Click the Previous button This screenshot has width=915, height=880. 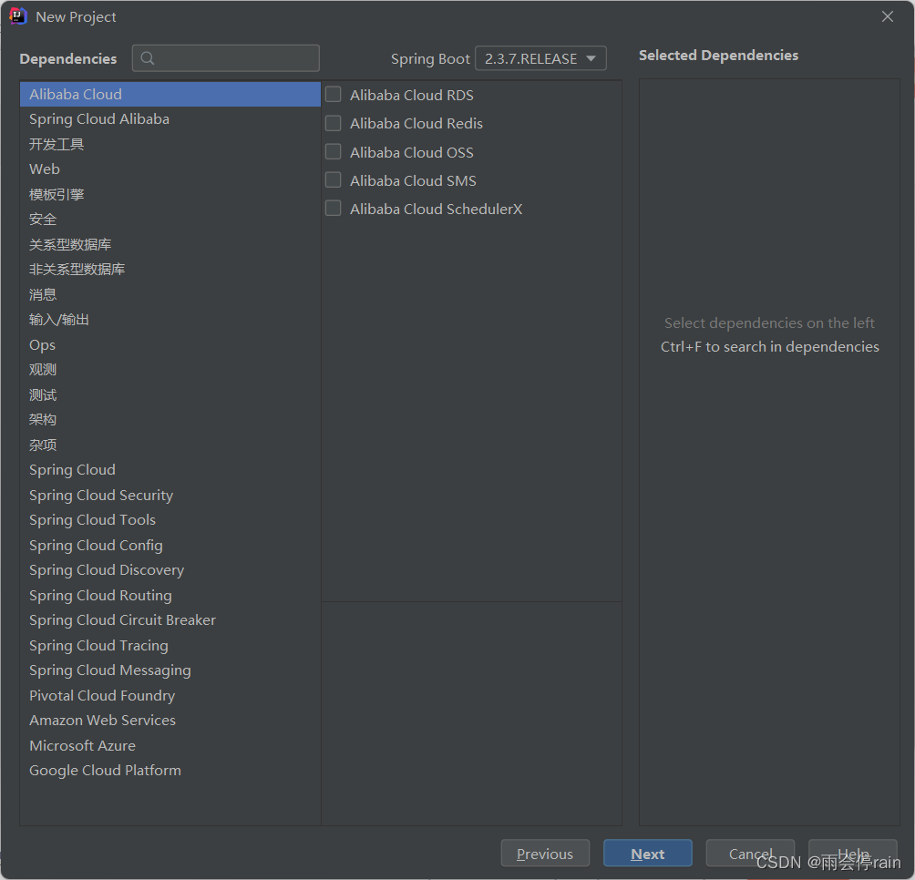(545, 854)
